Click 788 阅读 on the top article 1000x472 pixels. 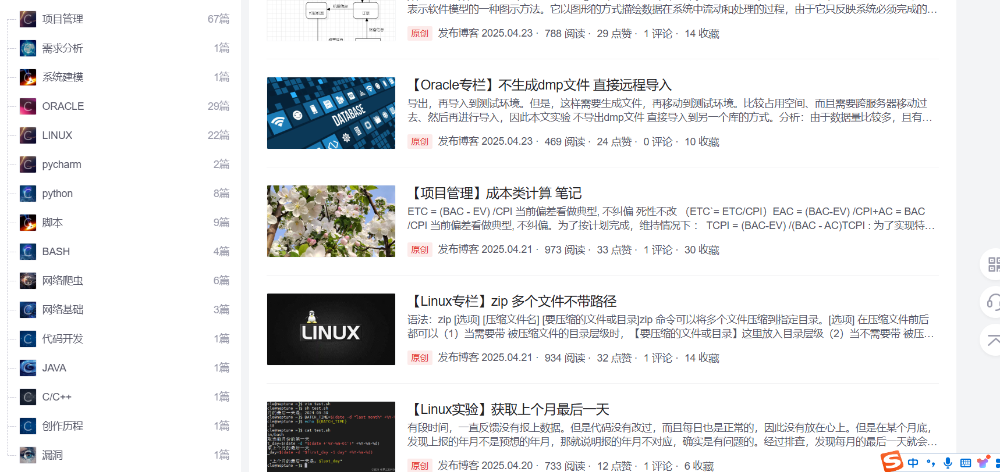click(x=565, y=34)
